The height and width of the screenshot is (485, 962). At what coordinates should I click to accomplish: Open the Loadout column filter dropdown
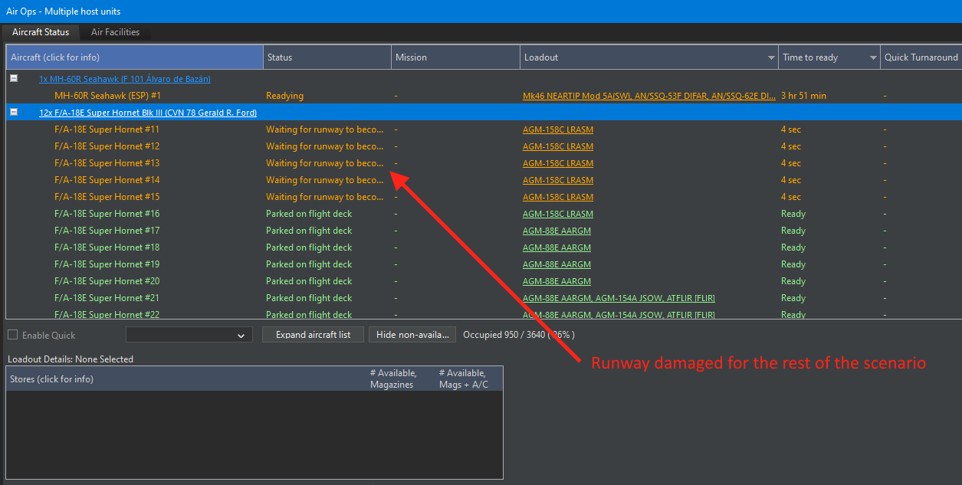click(771, 57)
